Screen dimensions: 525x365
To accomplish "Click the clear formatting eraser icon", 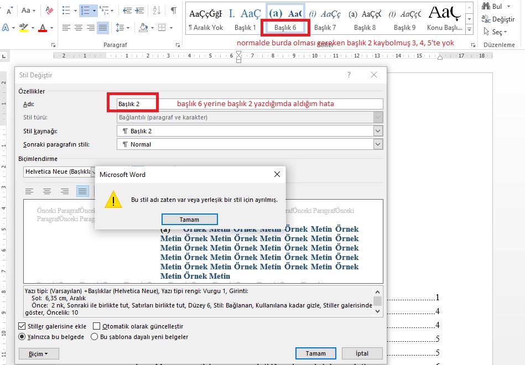I will pos(50,11).
